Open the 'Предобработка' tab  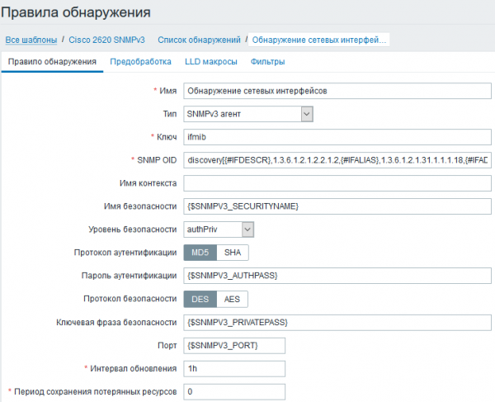[x=140, y=62]
